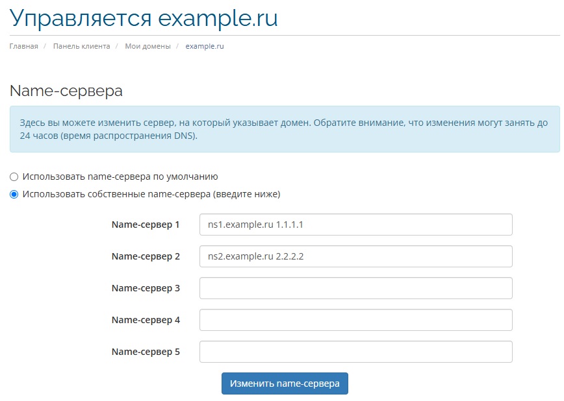564x401 pixels.
Task: Click the Name-сервера section heading
Action: click(66, 91)
